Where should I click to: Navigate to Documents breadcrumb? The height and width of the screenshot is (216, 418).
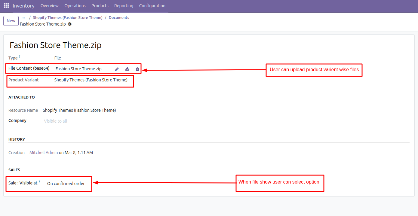pyautogui.click(x=119, y=18)
